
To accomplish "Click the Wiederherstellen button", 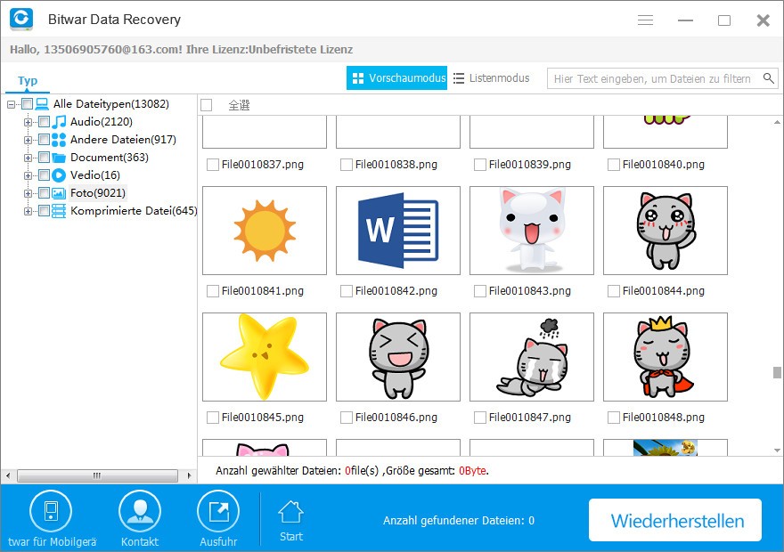I will tap(675, 520).
